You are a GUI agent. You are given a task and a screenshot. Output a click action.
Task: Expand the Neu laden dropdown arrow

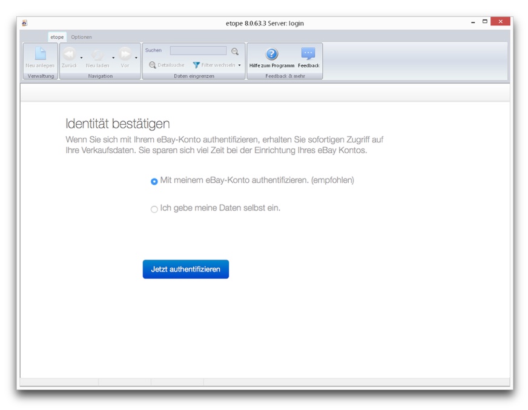[x=113, y=58]
